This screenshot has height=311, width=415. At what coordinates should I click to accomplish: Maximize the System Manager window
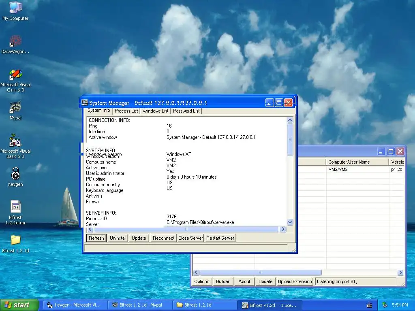279,102
